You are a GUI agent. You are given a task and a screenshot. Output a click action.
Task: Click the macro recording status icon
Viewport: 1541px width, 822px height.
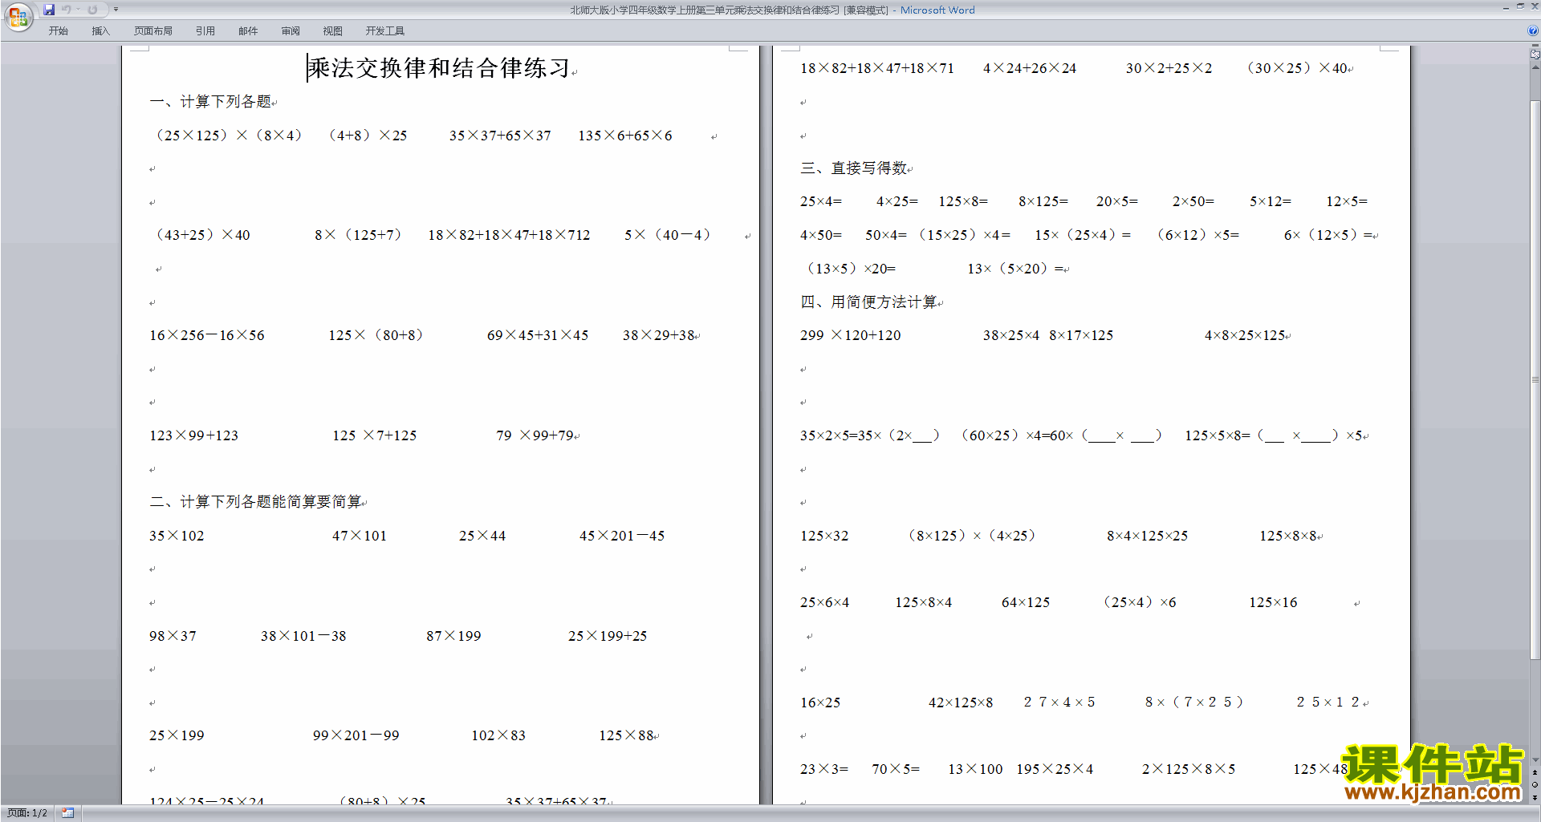(x=68, y=813)
